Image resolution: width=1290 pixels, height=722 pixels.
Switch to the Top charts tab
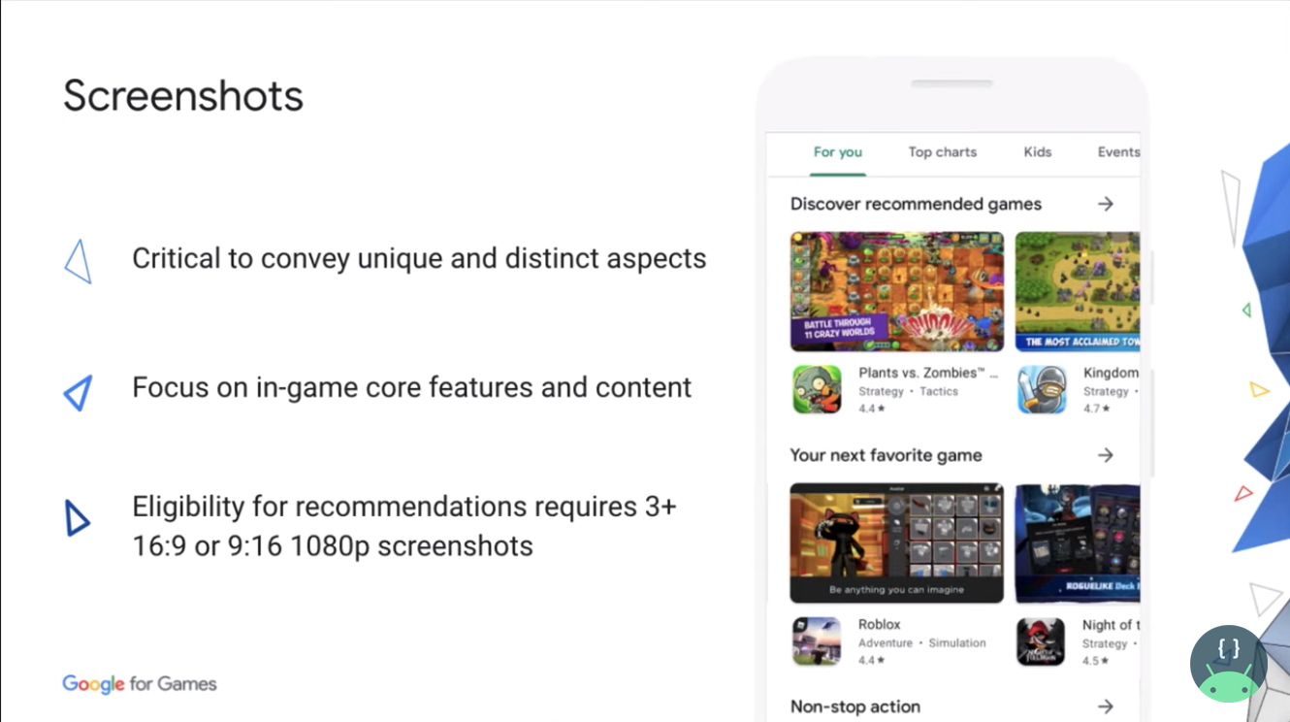pos(942,151)
